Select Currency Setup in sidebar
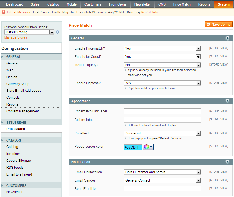This screenshot has width=234, height=197. click(x=18, y=84)
